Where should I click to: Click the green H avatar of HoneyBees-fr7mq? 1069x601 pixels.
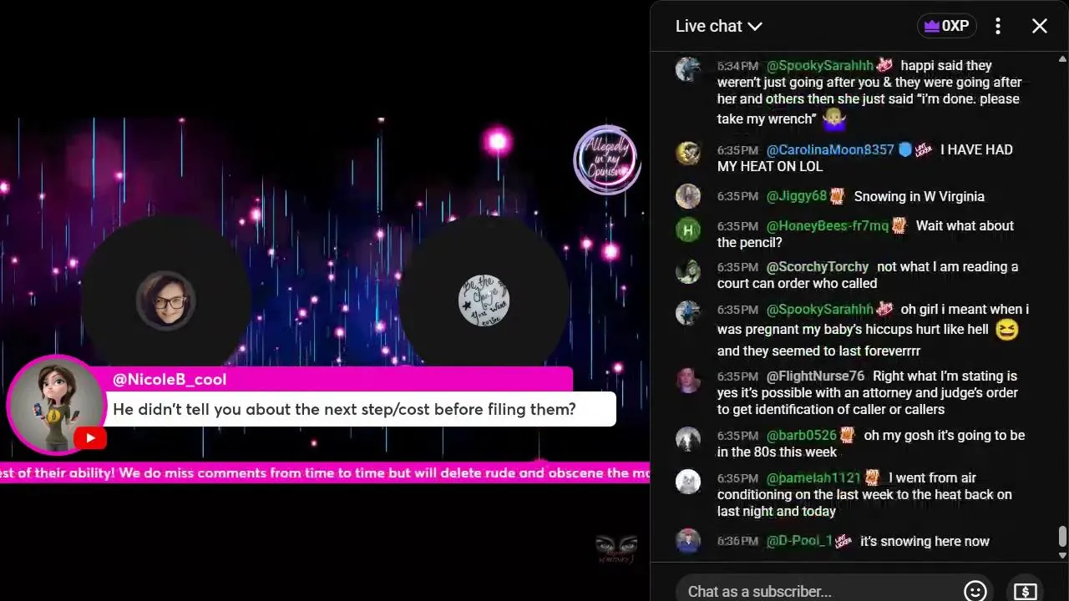[688, 230]
